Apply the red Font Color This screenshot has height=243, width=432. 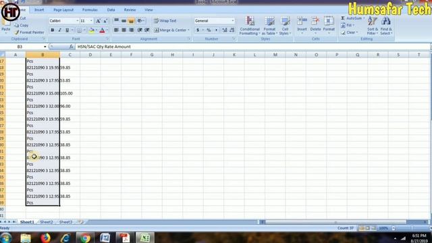click(x=102, y=30)
